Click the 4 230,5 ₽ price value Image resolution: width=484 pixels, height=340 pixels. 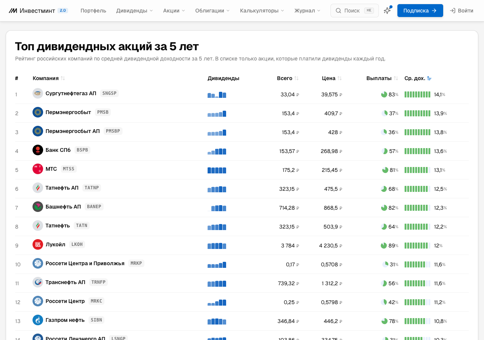tap(330, 246)
